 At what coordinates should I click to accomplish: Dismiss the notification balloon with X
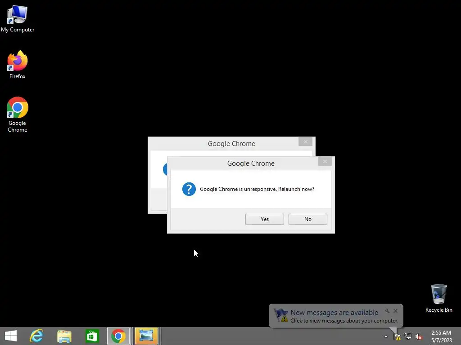tap(395, 311)
